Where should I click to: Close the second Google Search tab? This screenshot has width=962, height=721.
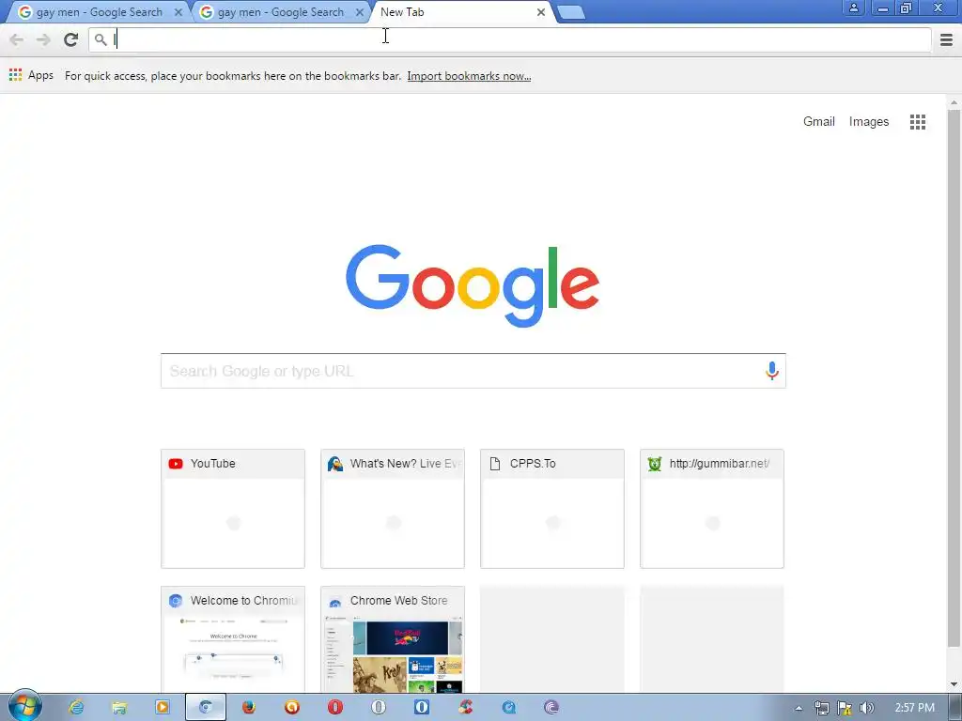tap(360, 12)
